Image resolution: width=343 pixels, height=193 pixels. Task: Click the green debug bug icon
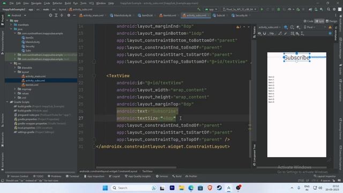pyautogui.click(x=279, y=10)
